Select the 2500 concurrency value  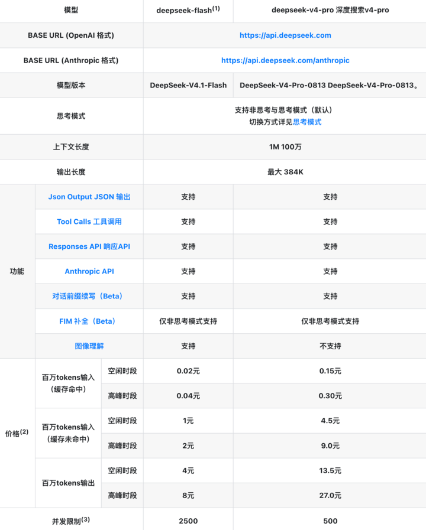tap(188, 521)
